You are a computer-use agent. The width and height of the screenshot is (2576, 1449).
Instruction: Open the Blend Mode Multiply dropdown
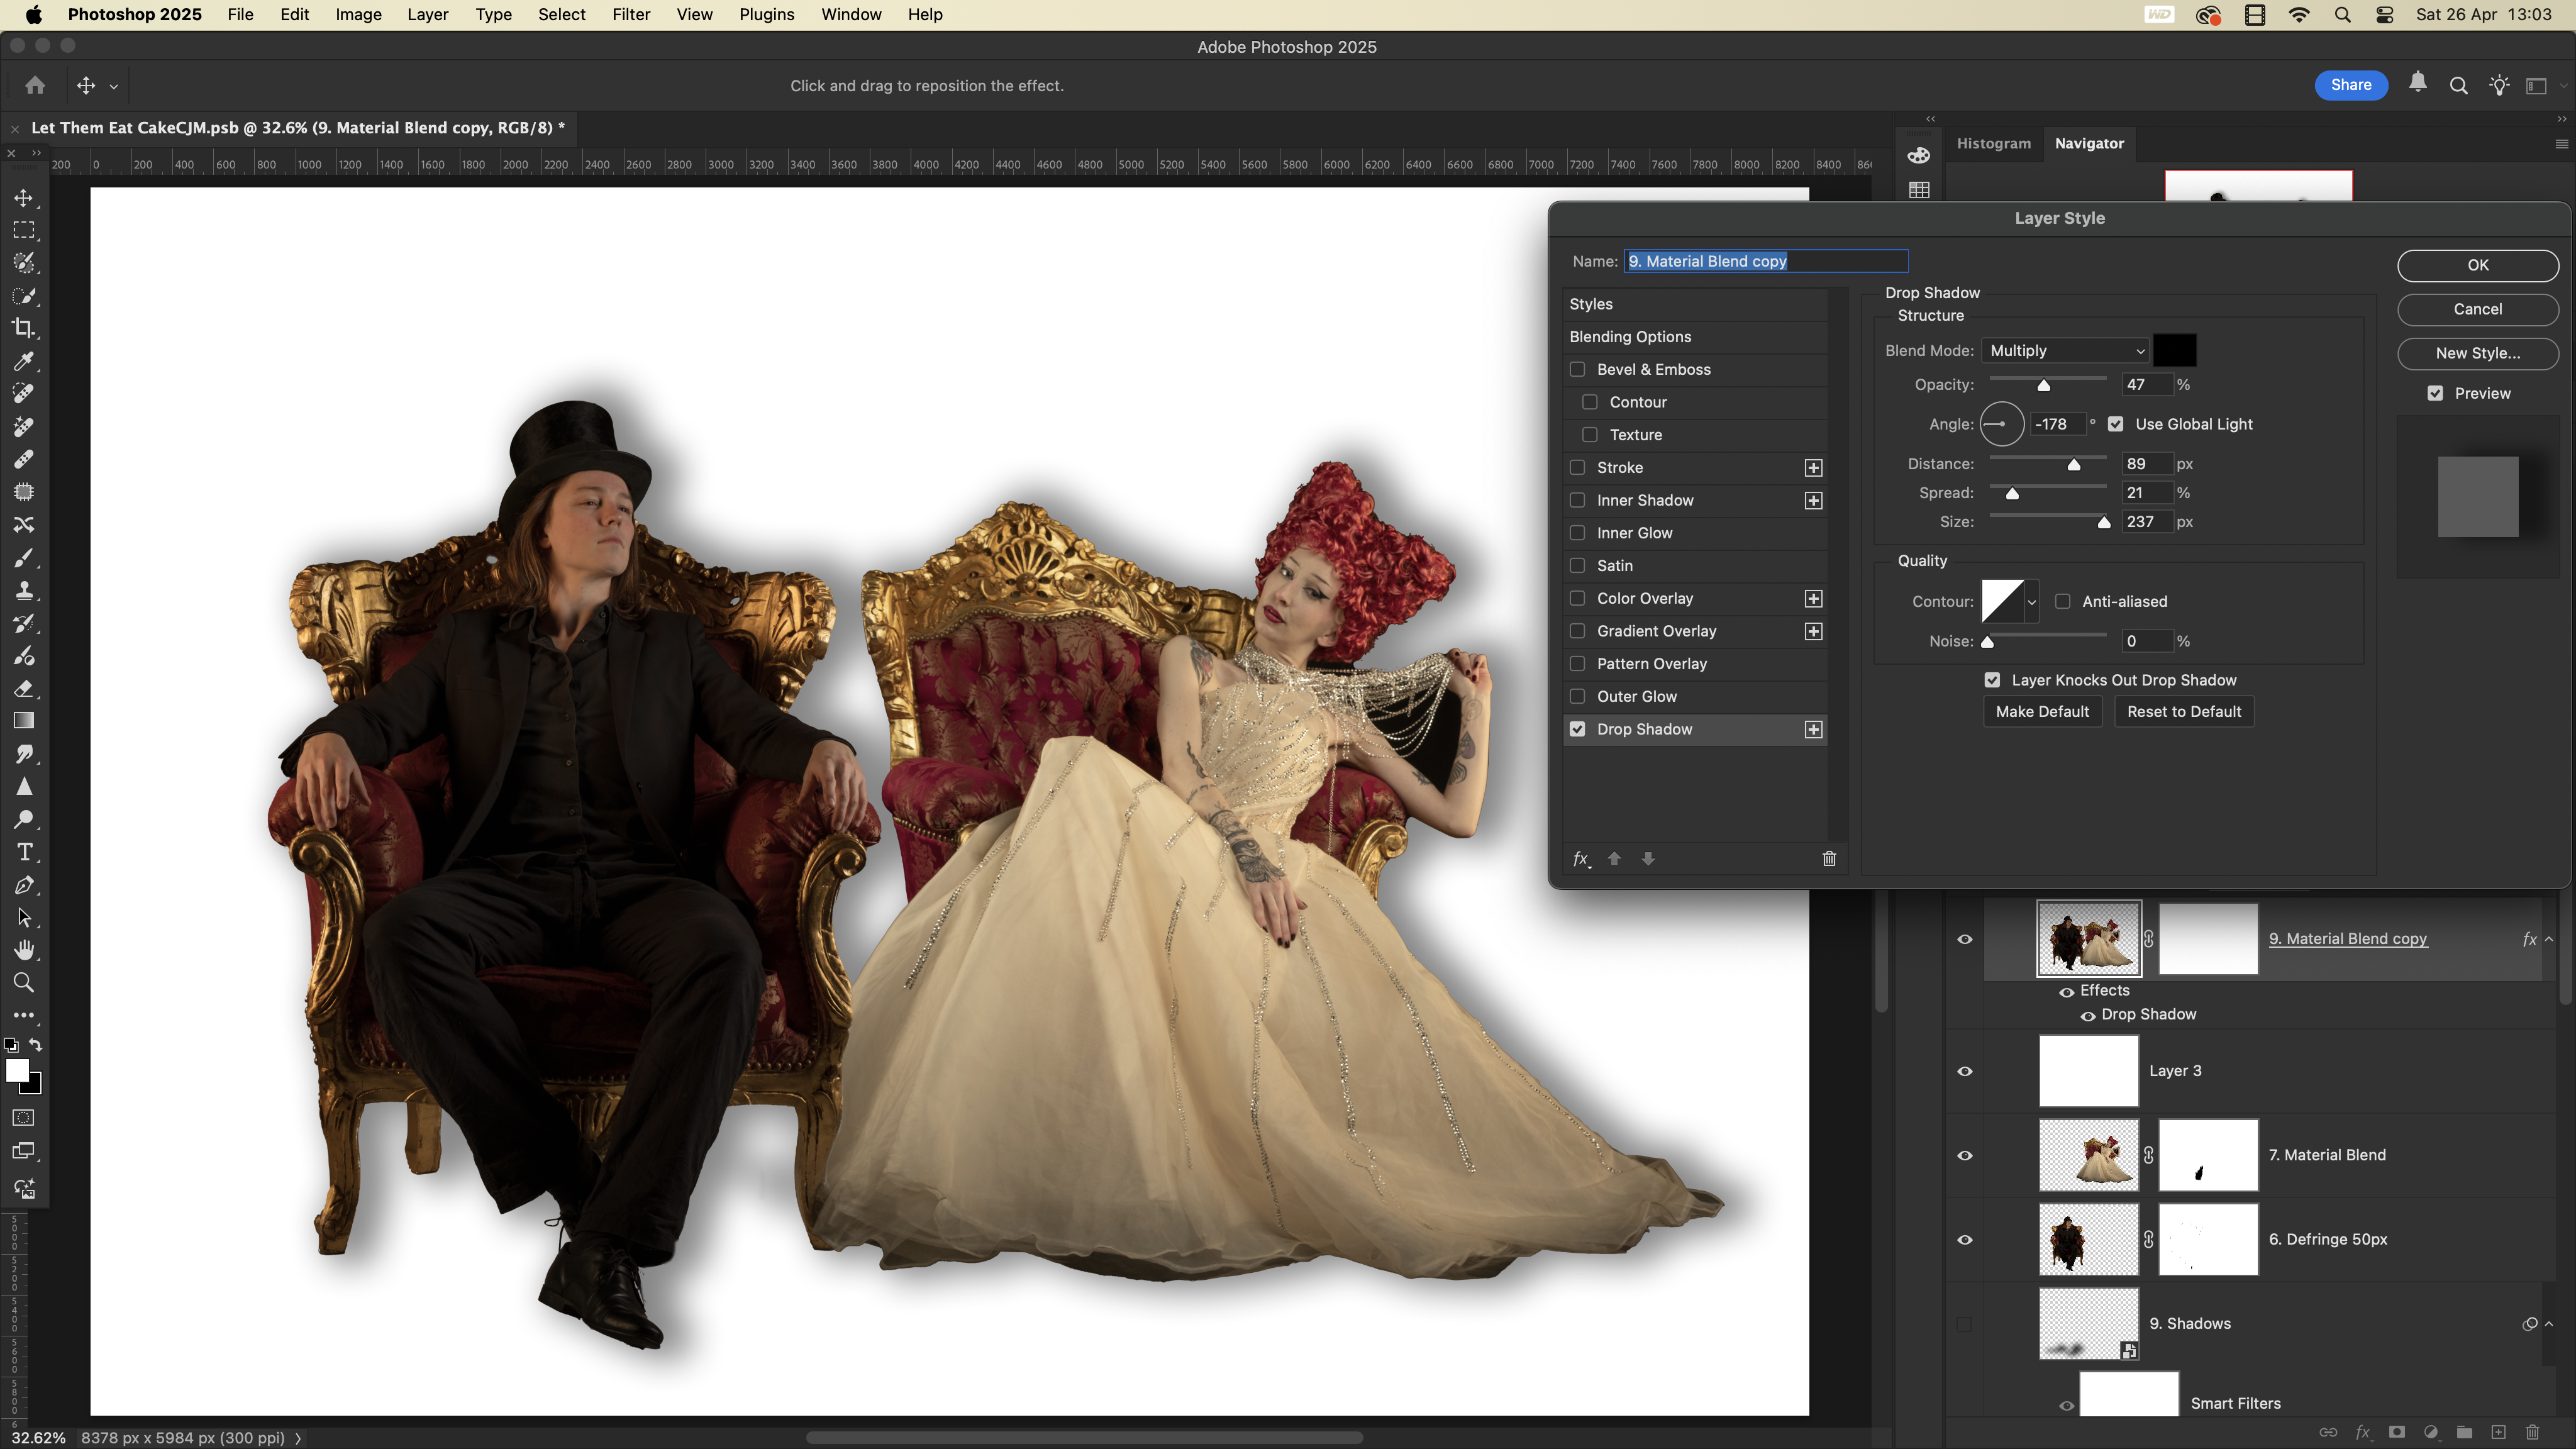[x=2064, y=351]
